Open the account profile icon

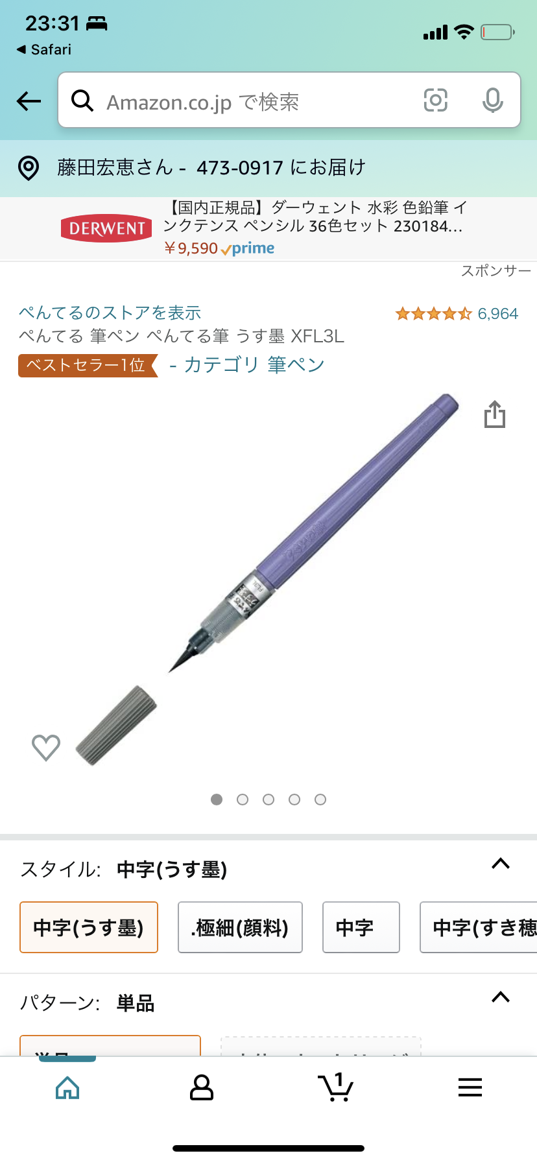point(201,1087)
